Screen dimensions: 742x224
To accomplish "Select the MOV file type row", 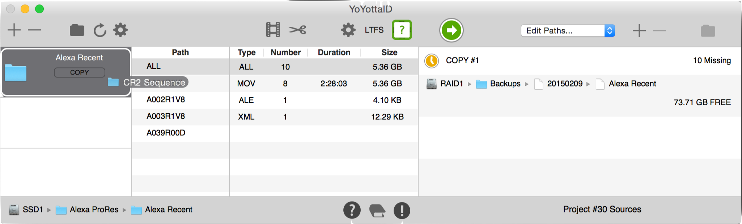I will tap(324, 84).
